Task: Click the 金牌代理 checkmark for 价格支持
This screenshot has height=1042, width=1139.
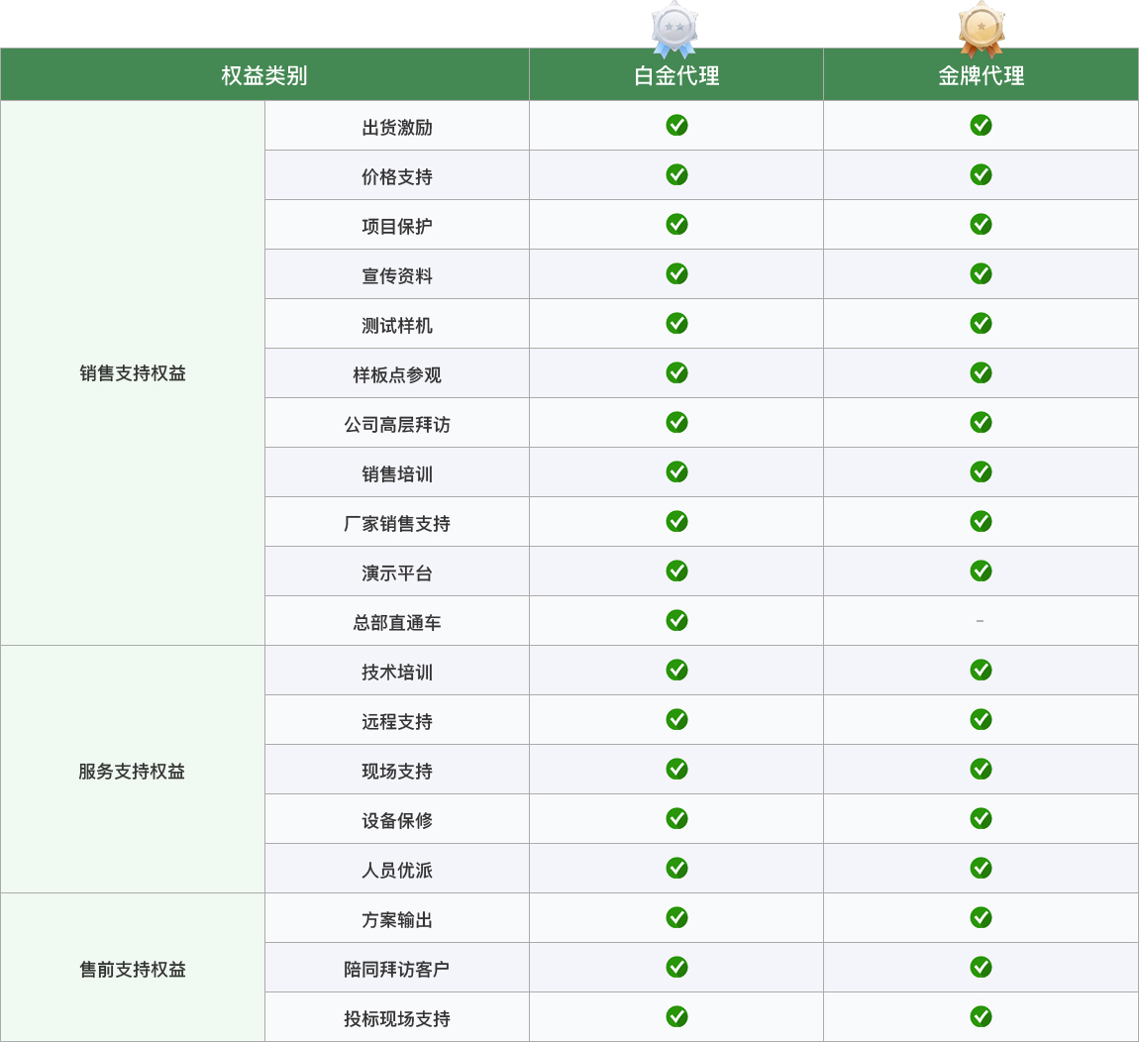Action: (981, 174)
